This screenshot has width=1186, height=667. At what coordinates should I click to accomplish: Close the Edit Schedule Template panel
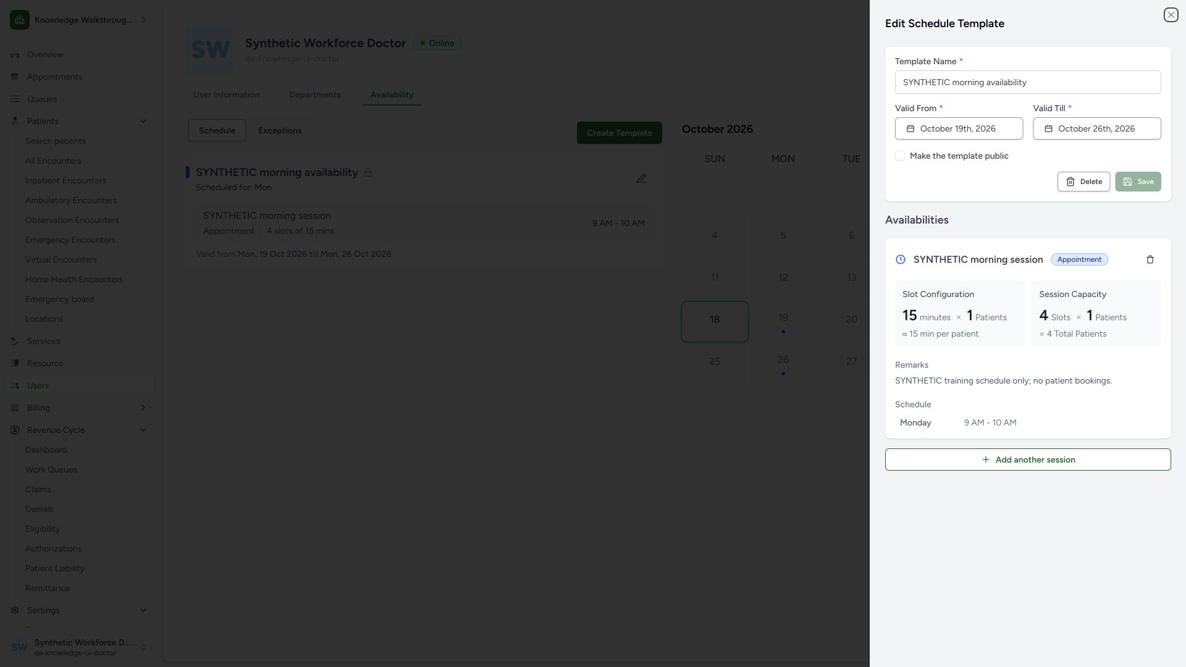coord(1171,15)
